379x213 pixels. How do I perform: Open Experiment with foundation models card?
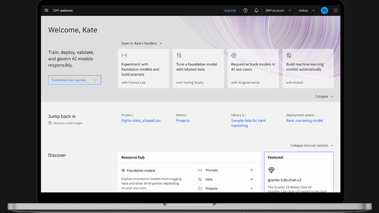click(143, 69)
